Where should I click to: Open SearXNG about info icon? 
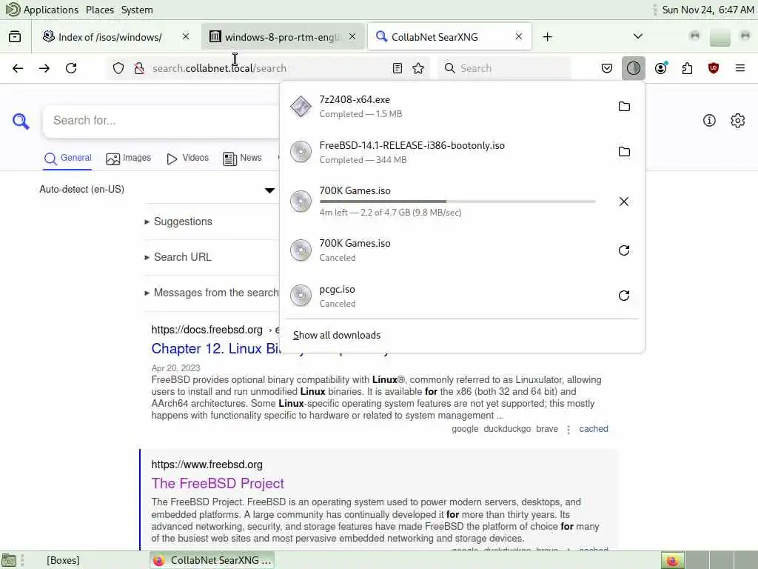709,121
